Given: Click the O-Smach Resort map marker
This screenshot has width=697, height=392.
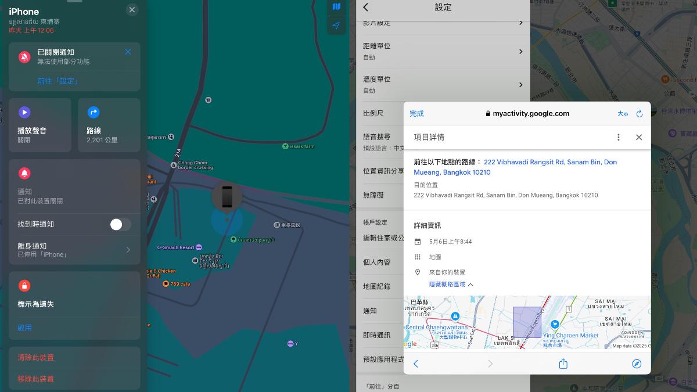Looking at the screenshot, I should (x=199, y=247).
